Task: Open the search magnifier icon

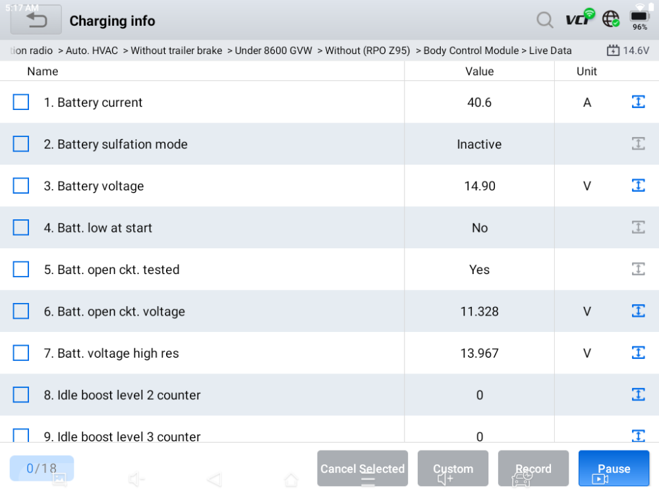Action: [545, 20]
